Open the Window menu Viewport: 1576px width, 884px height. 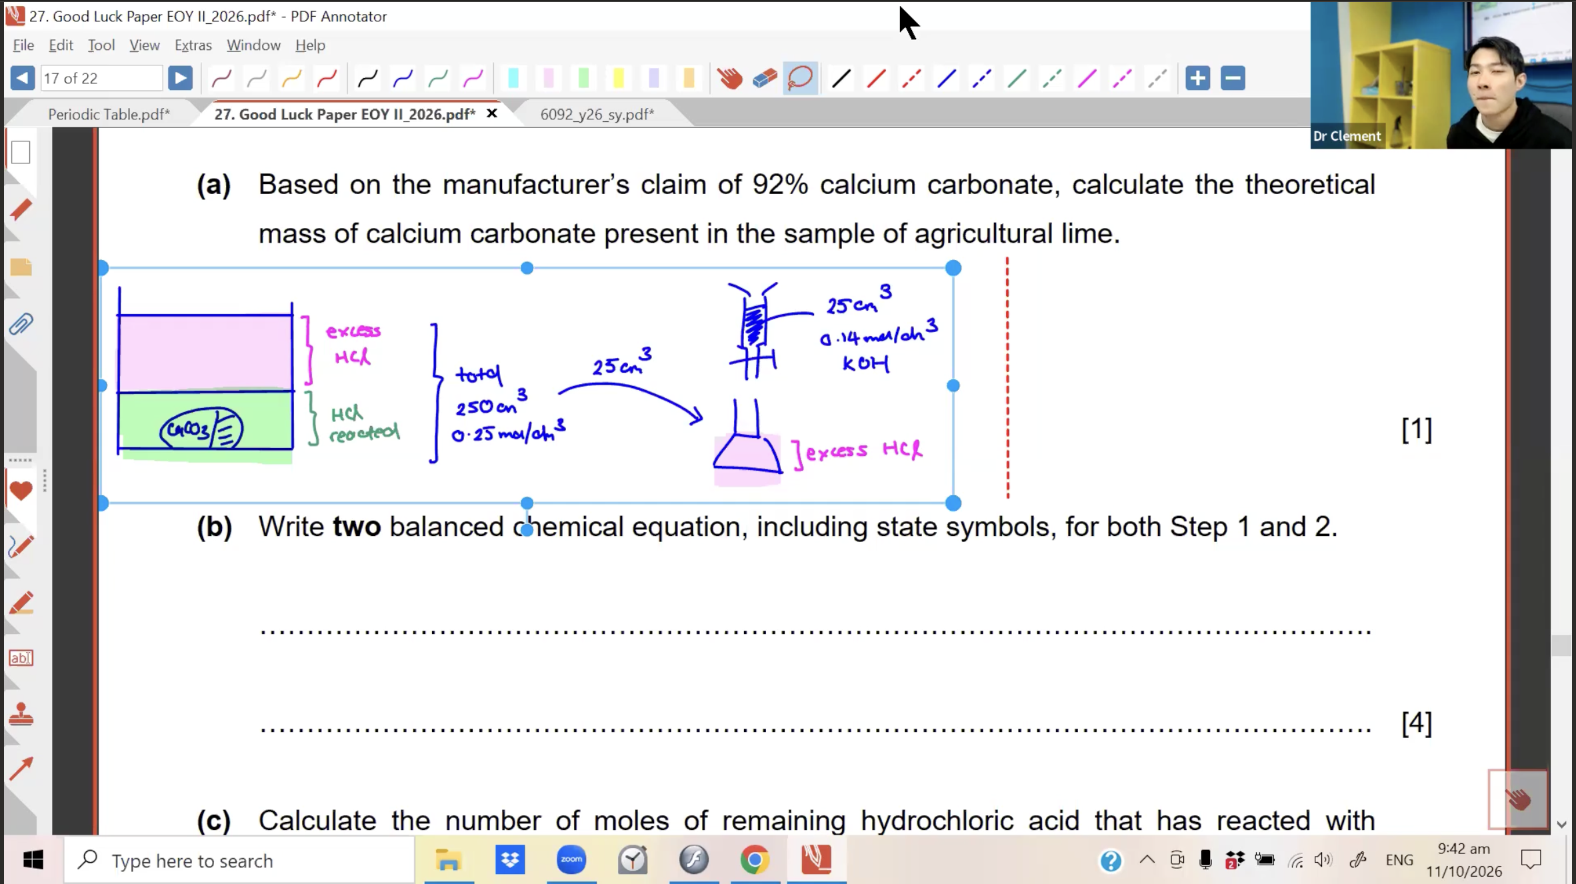coord(253,45)
